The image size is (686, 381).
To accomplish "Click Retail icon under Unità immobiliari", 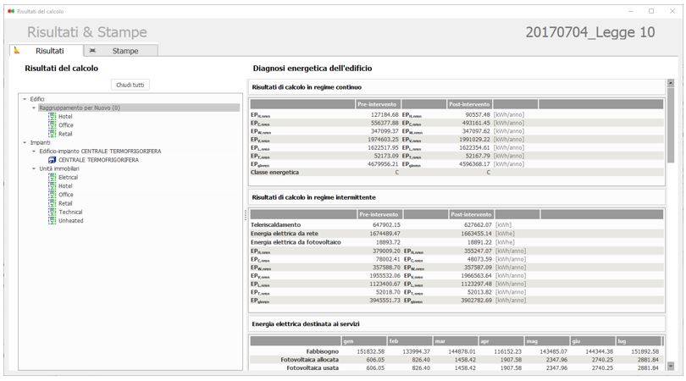I will coord(52,203).
